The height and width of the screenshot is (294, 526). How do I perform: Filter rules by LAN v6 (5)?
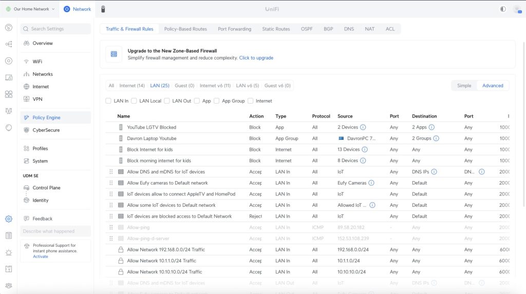point(247,86)
